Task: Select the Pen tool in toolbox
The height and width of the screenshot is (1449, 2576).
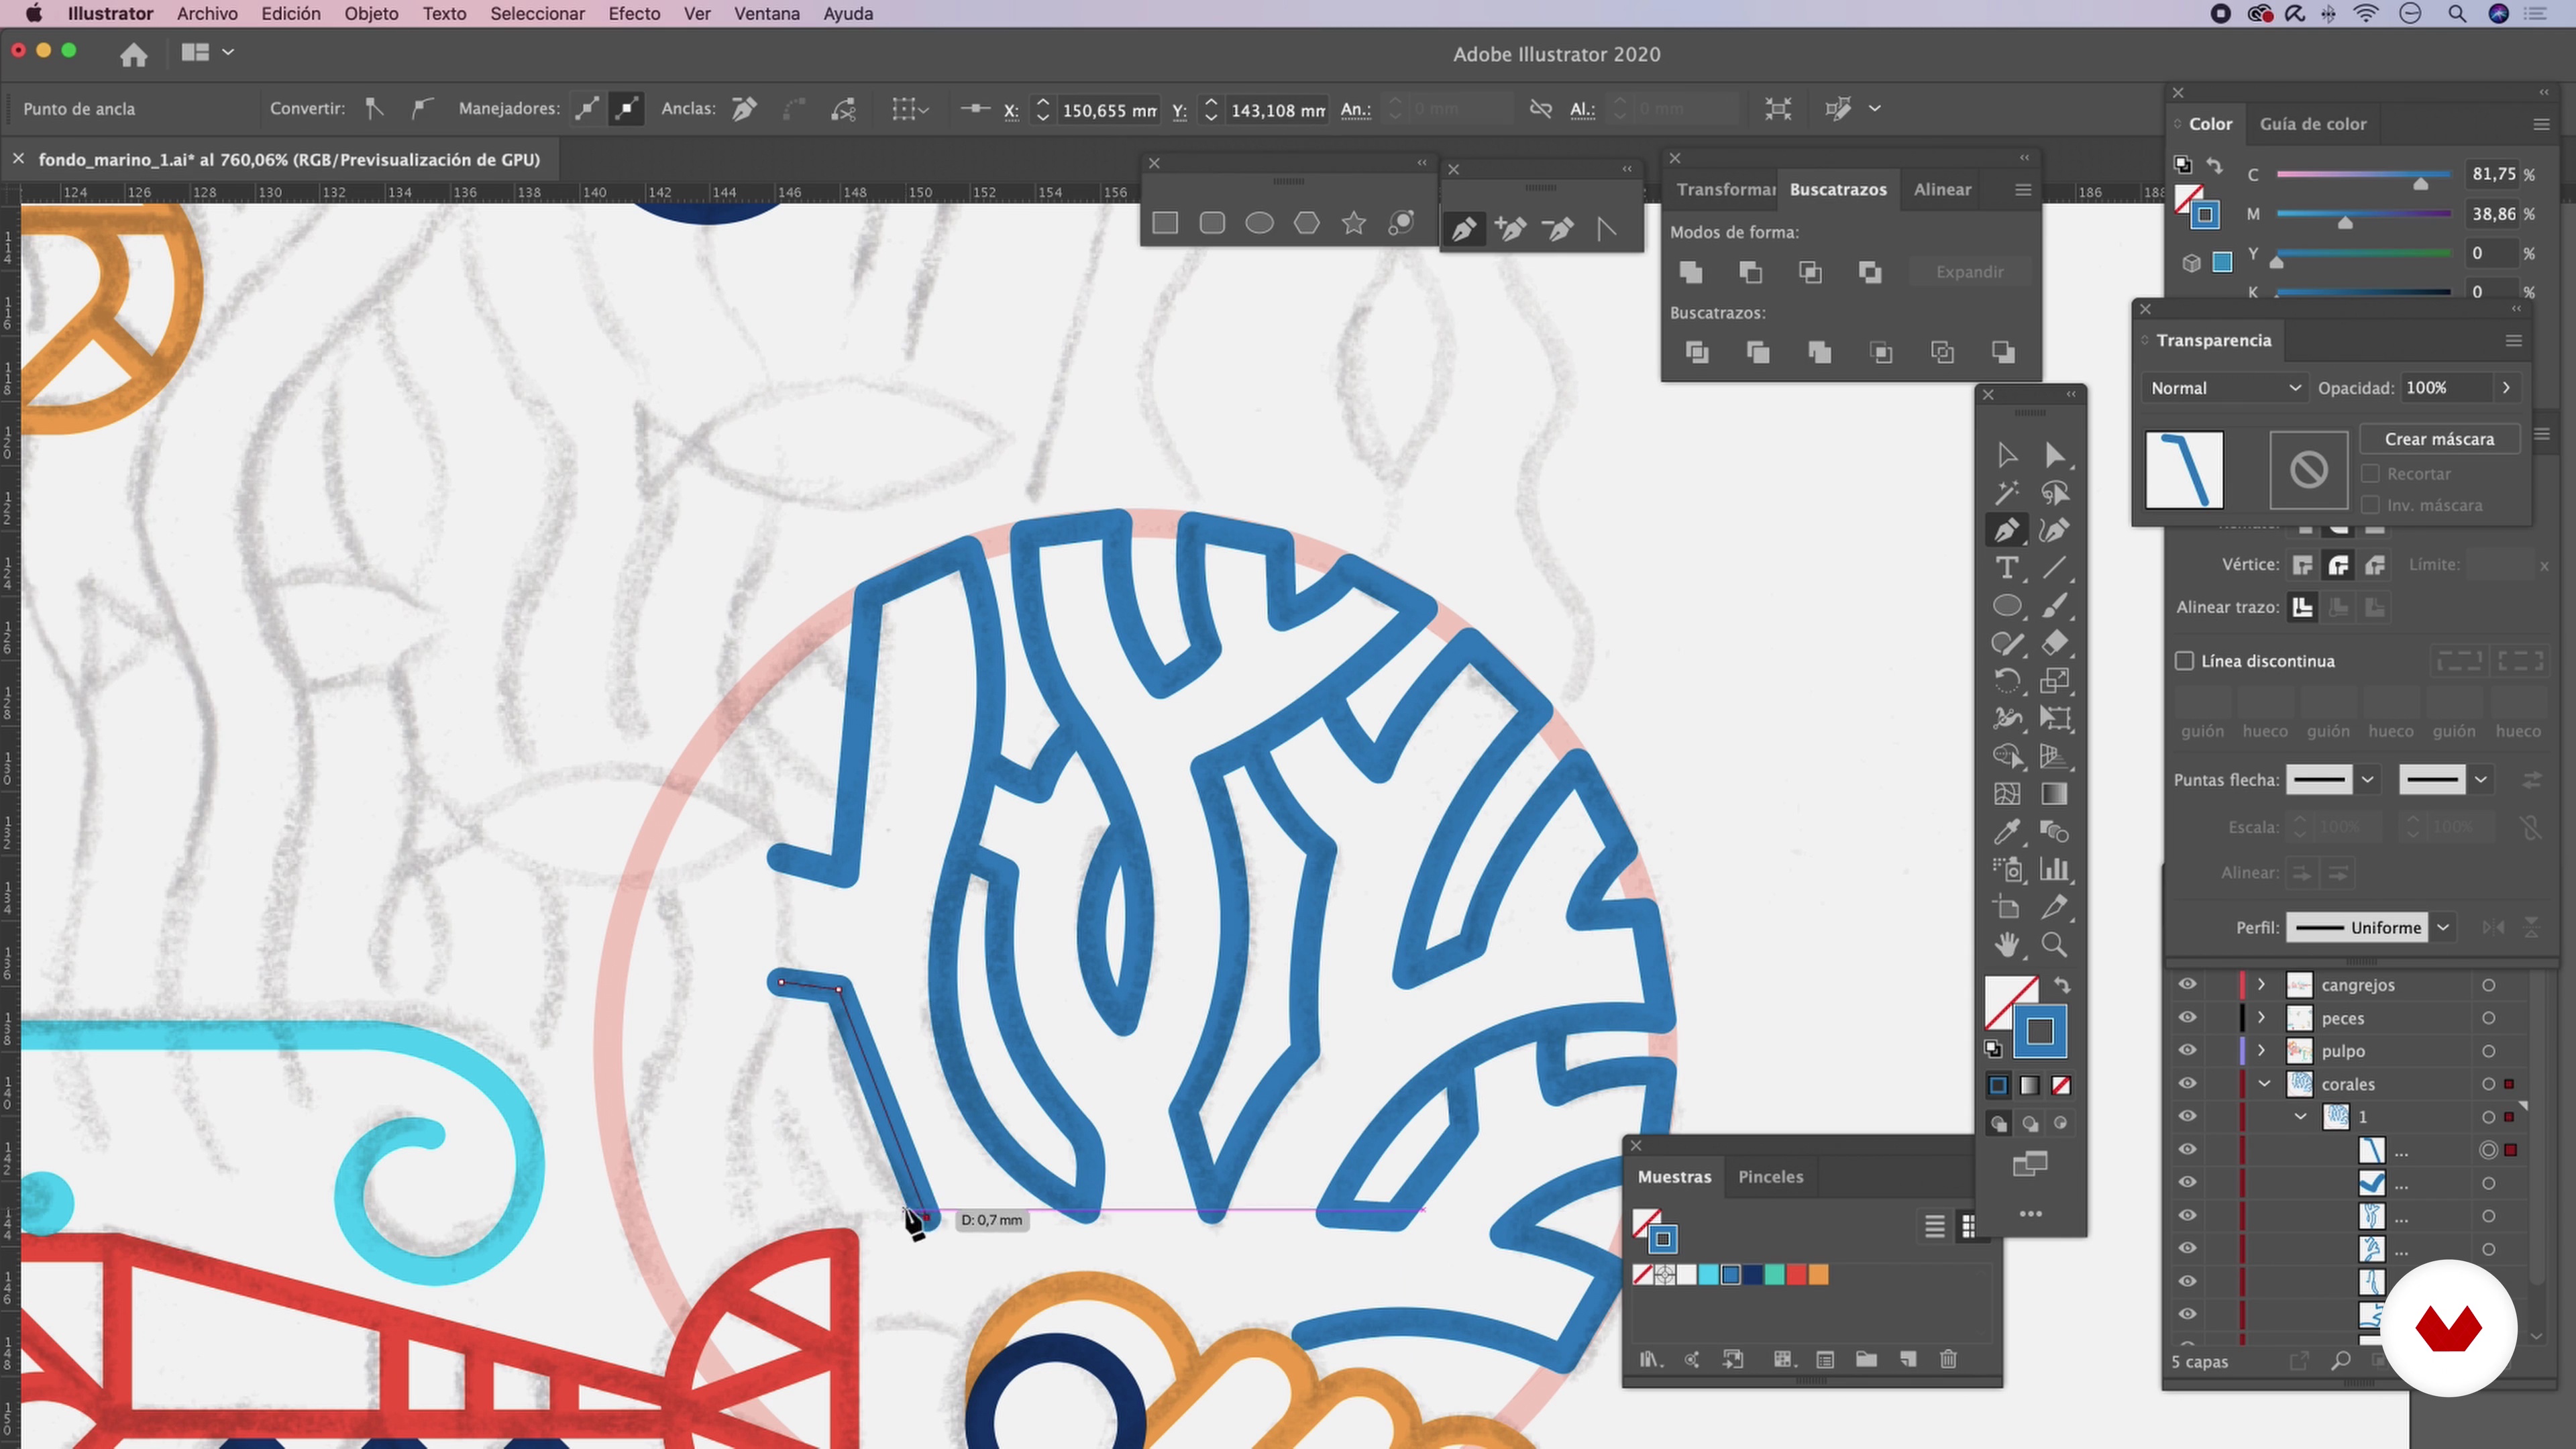Action: (2006, 530)
